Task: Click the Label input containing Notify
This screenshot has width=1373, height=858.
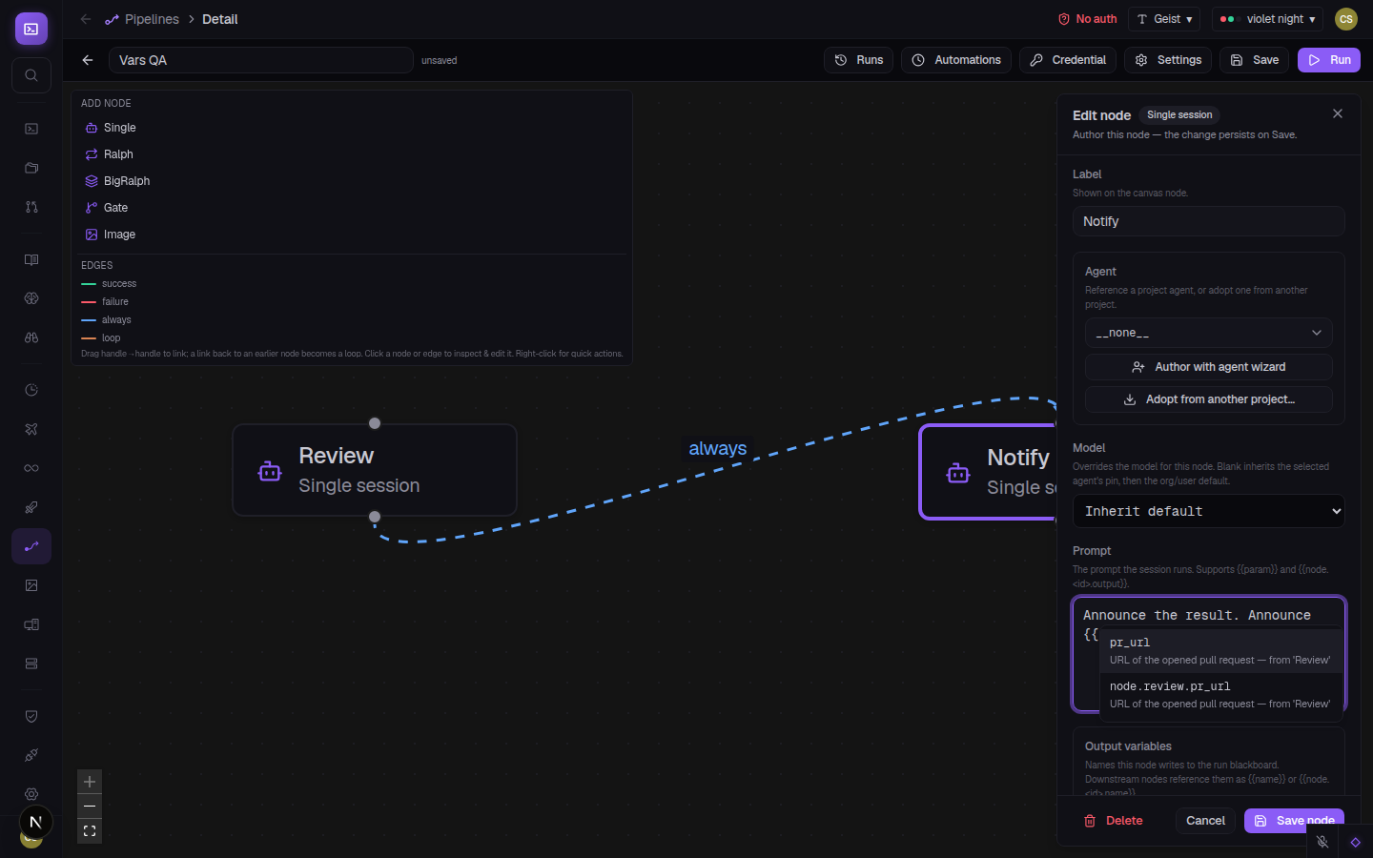Action: click(x=1208, y=221)
